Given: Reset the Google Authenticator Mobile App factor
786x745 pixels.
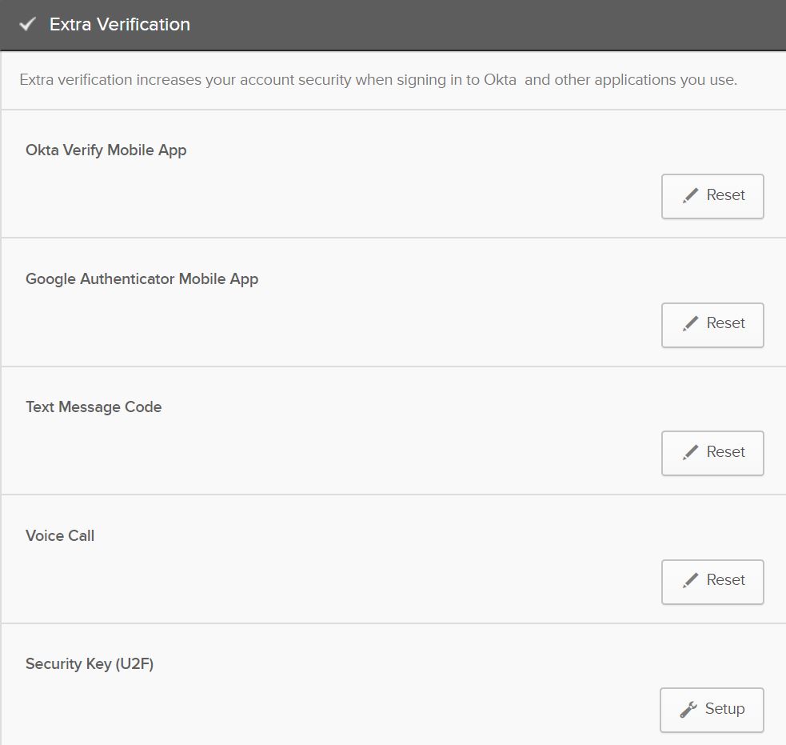Looking at the screenshot, I should (x=712, y=324).
